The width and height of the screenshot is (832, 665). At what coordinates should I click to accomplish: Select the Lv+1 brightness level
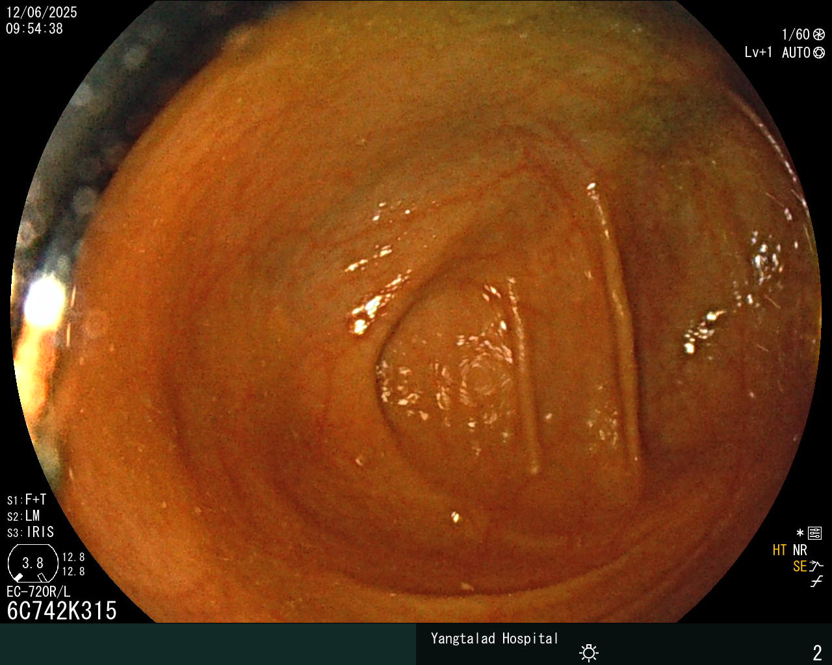[759, 53]
